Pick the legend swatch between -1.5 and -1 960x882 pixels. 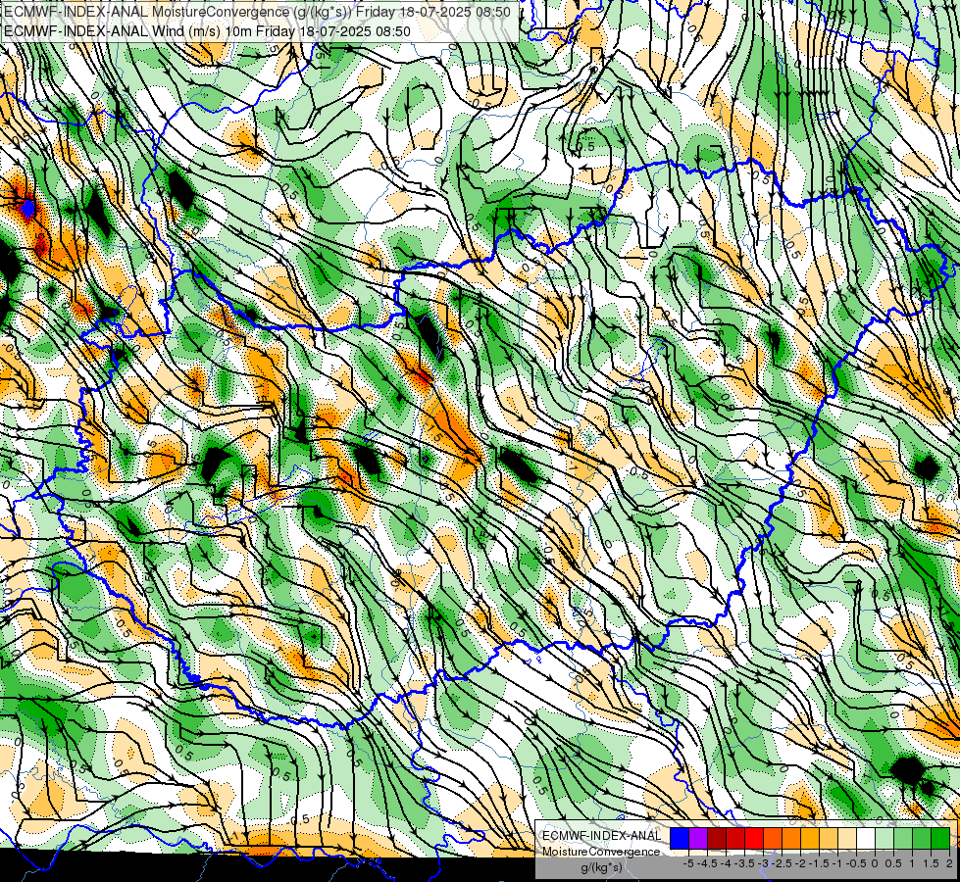[829, 838]
